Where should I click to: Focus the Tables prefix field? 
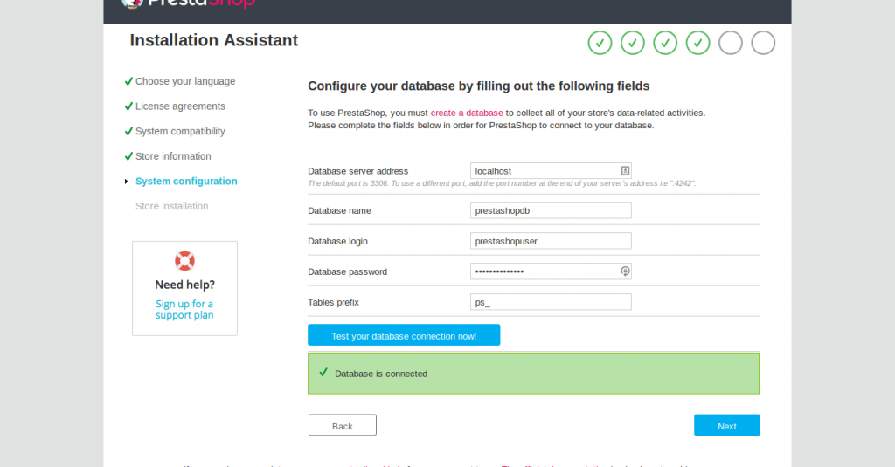(551, 302)
